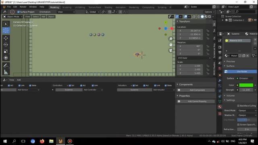This screenshot has width=258, height=145.
Task: Click the zoom view magnifier icon
Action: [171, 39]
